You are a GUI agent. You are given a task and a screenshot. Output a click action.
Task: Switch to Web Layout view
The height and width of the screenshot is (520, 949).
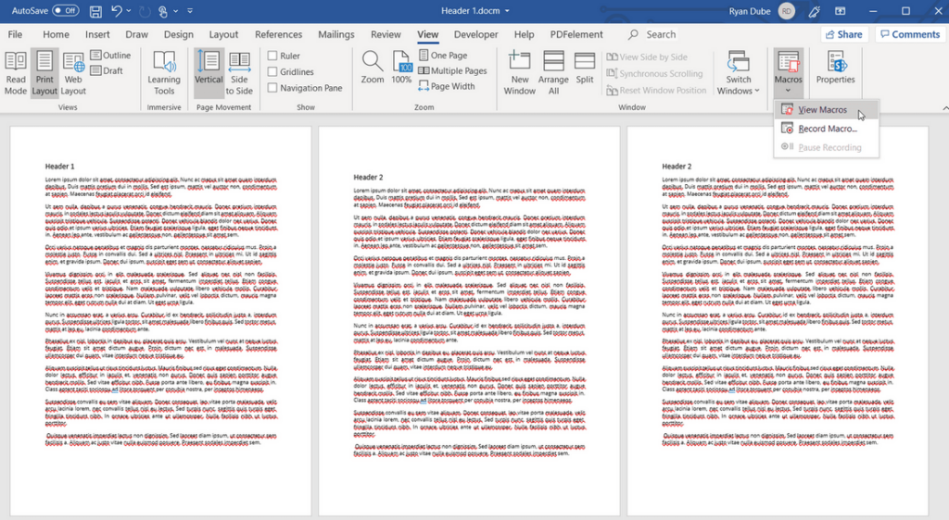[73, 73]
